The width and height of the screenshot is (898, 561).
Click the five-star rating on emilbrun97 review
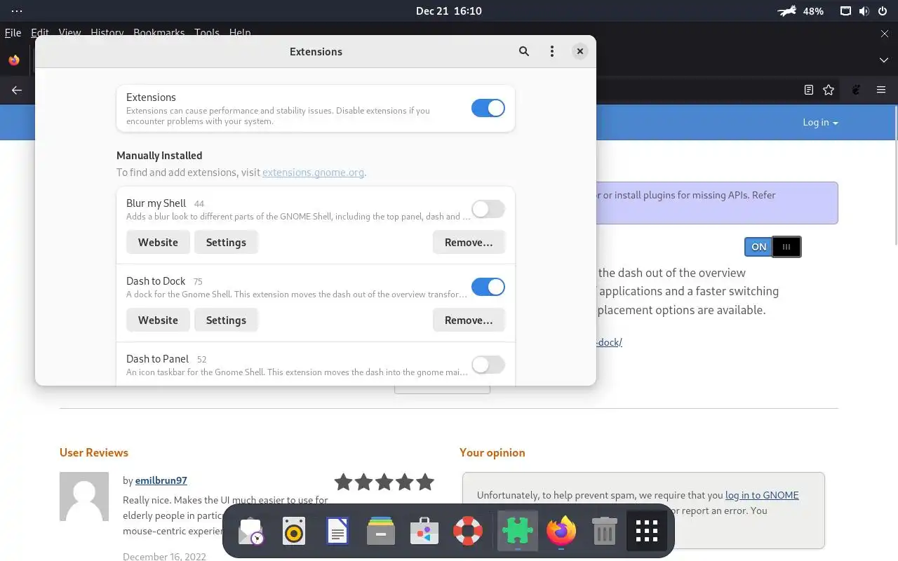pyautogui.click(x=384, y=482)
